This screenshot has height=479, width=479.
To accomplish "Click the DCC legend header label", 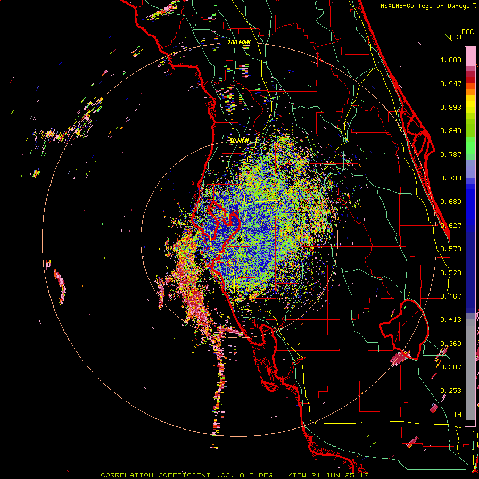I will coord(467,32).
